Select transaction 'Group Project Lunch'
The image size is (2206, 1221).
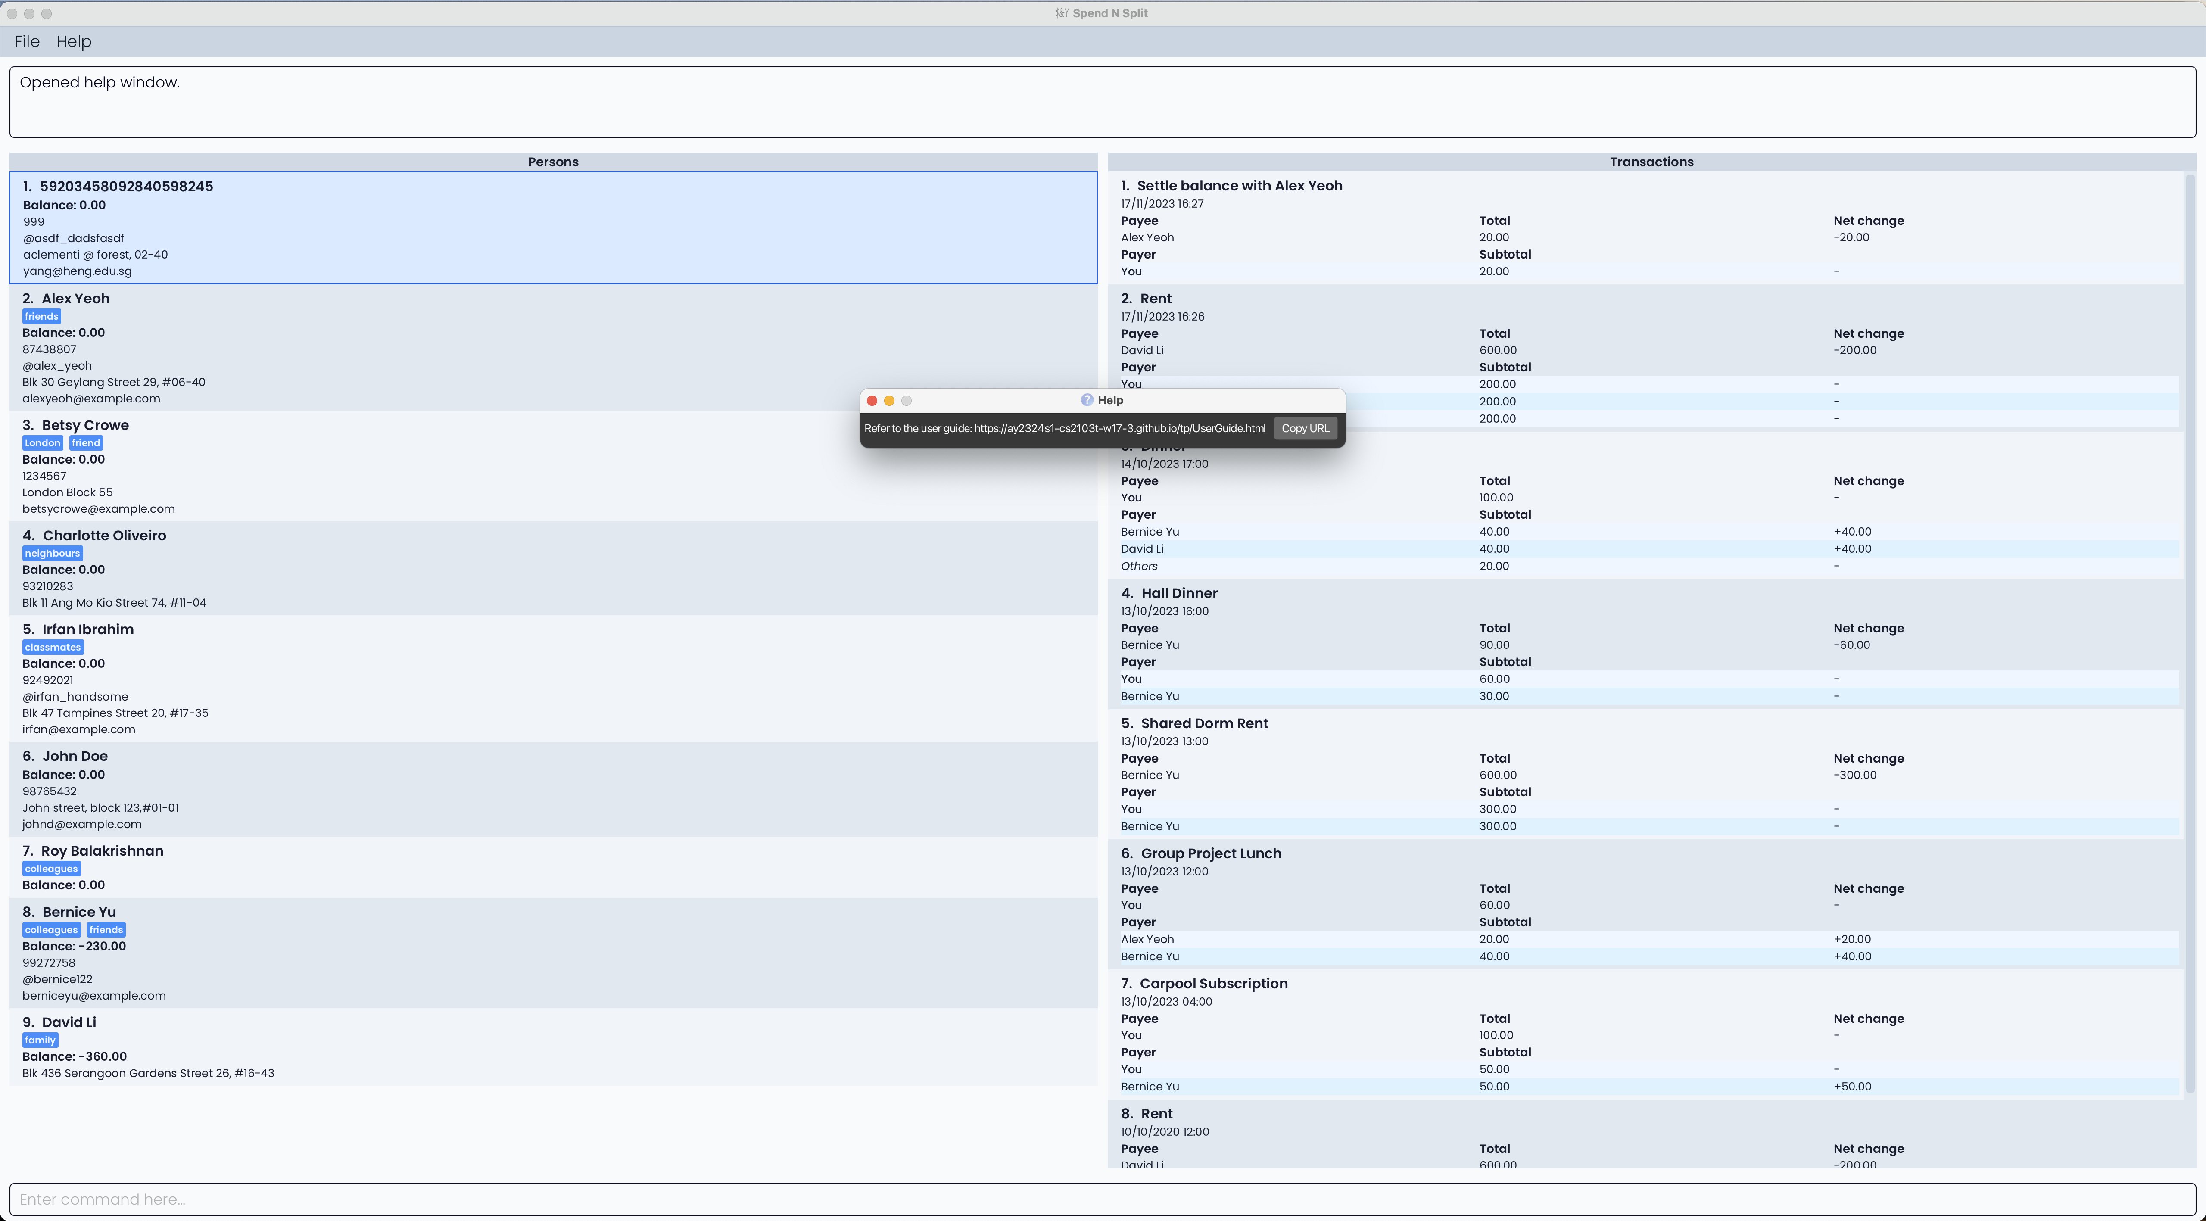coord(1645,904)
